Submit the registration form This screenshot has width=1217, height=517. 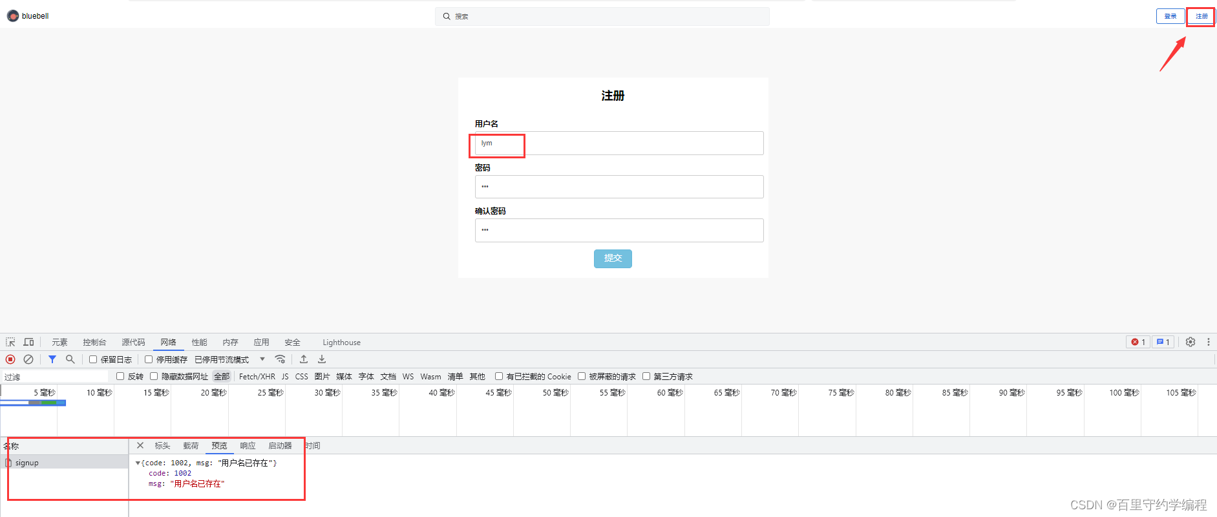613,258
